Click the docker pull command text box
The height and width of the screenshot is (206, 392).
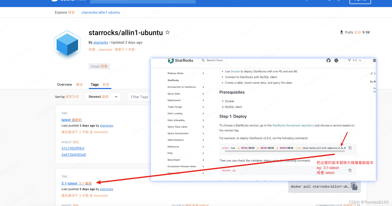point(324,187)
